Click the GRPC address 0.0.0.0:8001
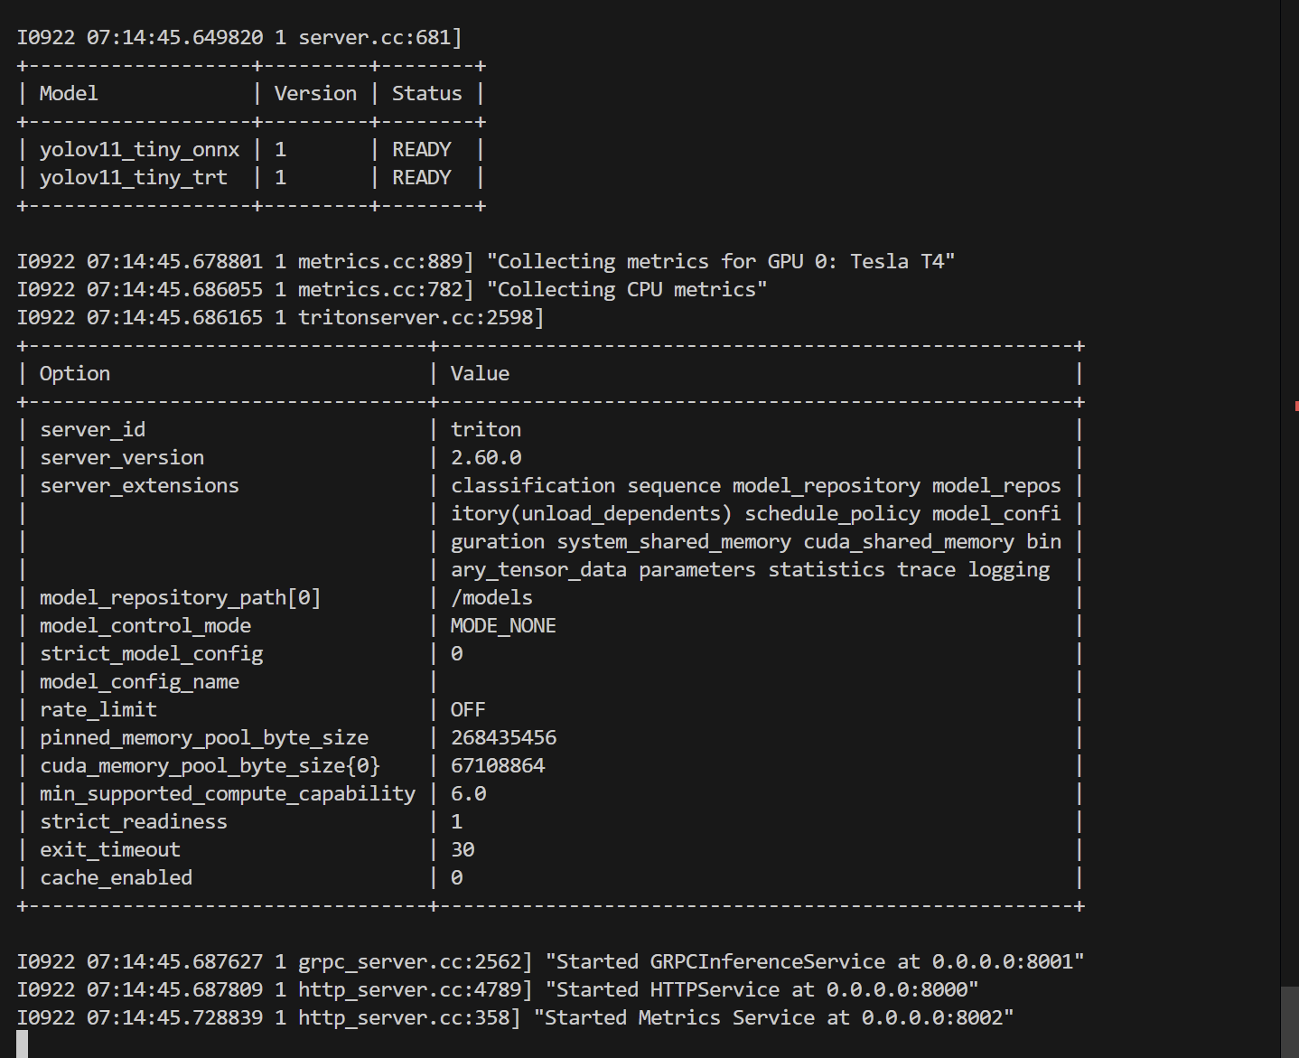Viewport: 1299px width, 1058px height. 1002,962
